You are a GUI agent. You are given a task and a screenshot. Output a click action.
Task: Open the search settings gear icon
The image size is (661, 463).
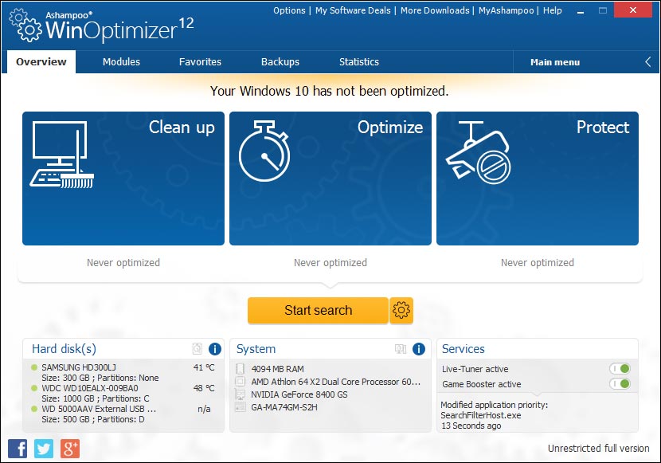[401, 311]
